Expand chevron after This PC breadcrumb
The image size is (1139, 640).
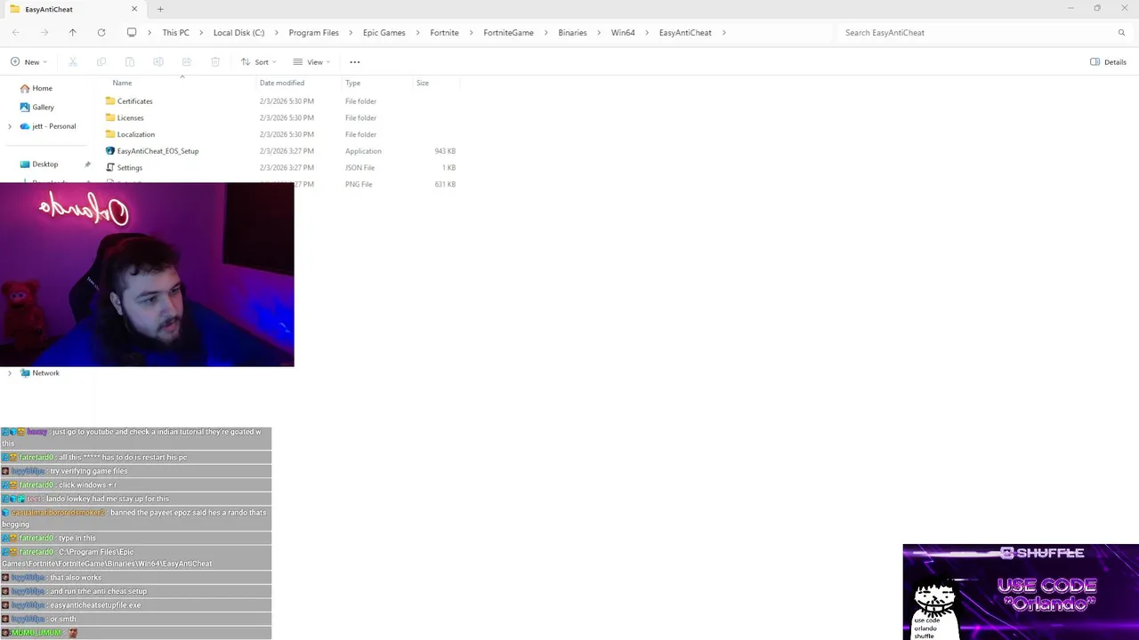(x=201, y=33)
